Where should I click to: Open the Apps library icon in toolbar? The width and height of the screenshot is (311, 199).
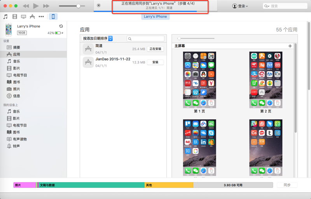coord(32,16)
